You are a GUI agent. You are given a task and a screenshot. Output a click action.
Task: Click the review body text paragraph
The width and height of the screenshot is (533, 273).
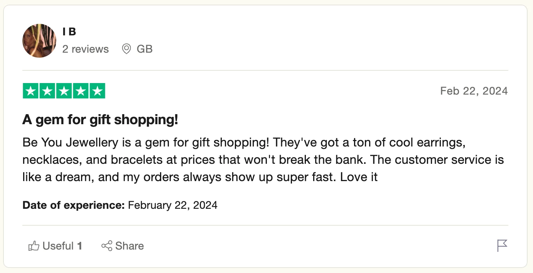pos(262,160)
